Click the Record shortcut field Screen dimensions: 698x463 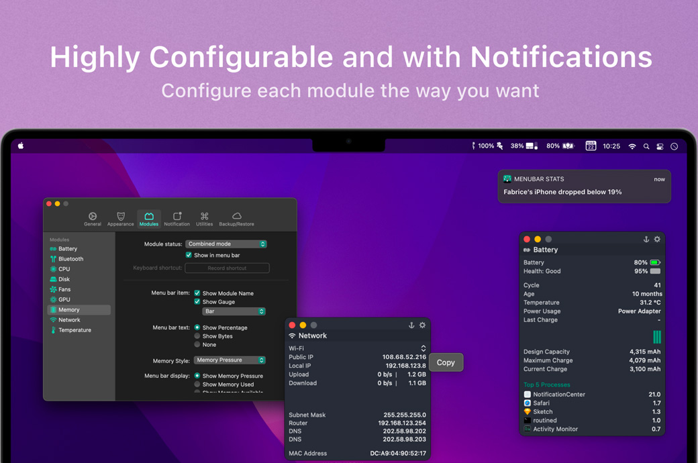pos(227,268)
